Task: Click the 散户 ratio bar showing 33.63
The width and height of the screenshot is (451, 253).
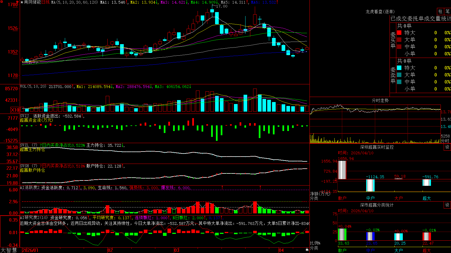Action: pyautogui.click(x=342, y=234)
